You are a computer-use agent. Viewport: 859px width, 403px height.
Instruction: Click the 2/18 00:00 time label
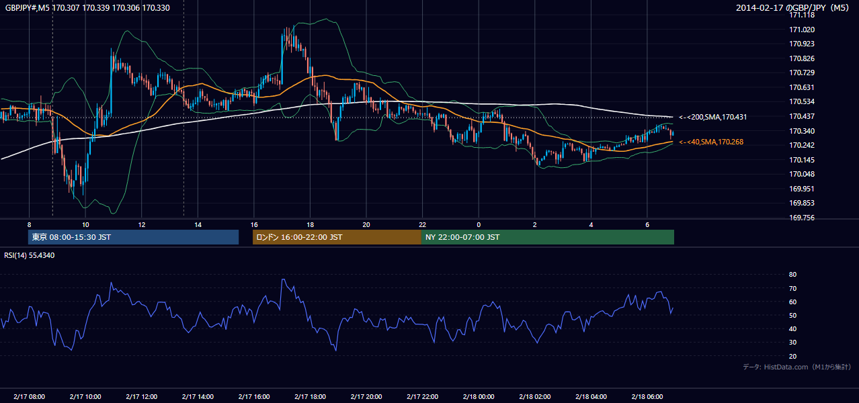click(x=479, y=397)
